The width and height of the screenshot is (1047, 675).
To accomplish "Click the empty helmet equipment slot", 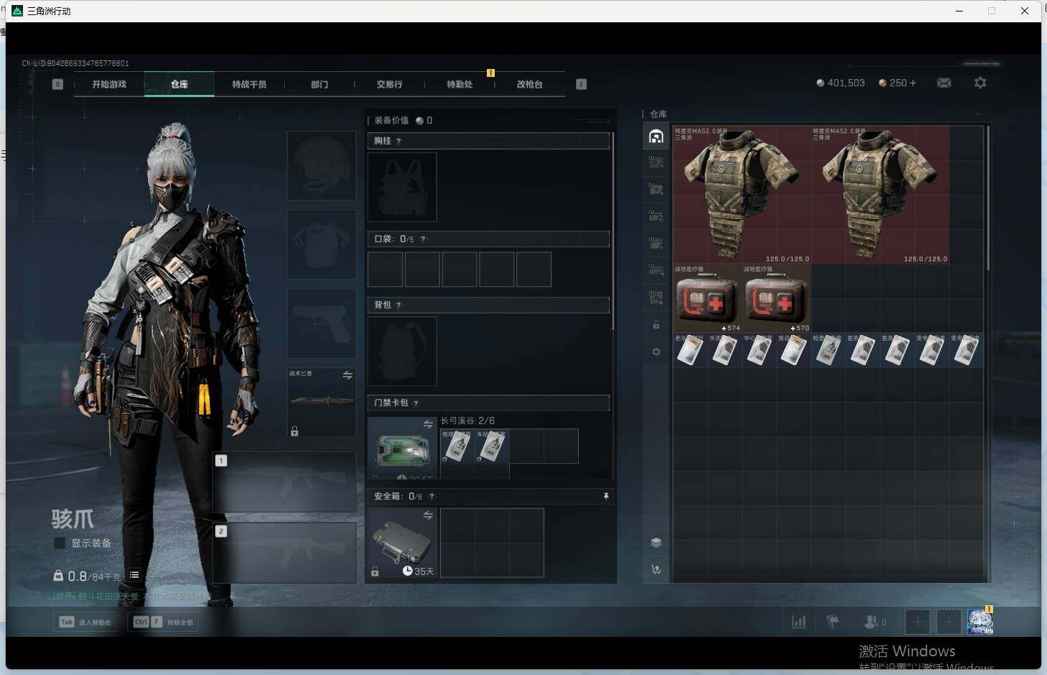I will pos(321,165).
